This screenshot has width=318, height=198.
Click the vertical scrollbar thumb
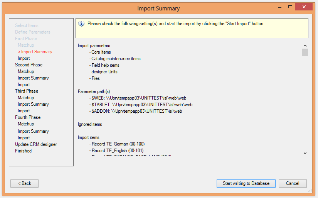[x=305, y=52]
